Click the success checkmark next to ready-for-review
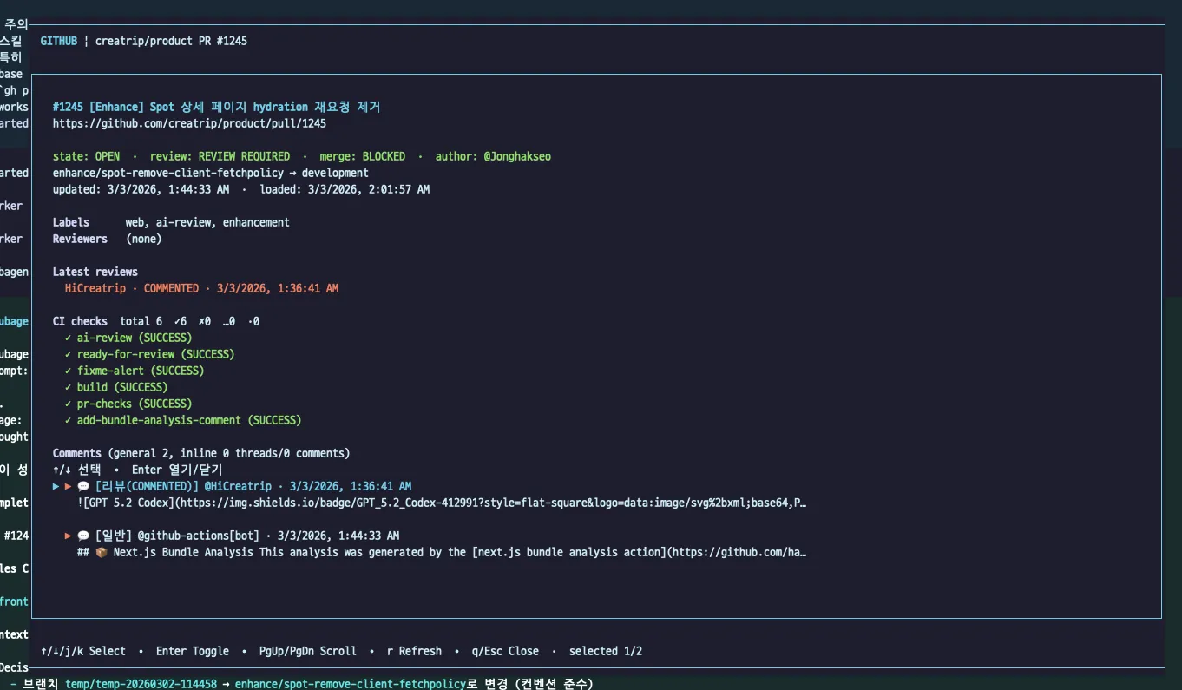 coord(68,354)
